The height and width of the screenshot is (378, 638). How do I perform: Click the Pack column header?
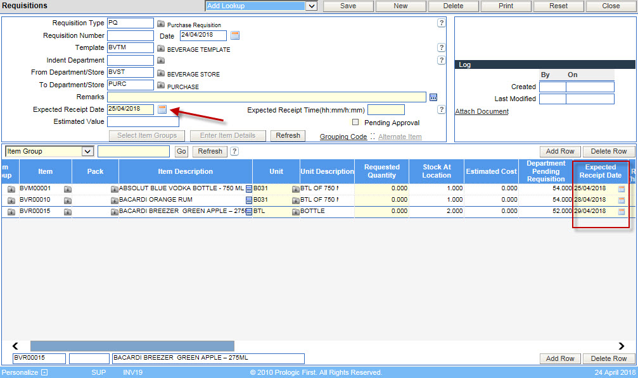click(x=95, y=171)
